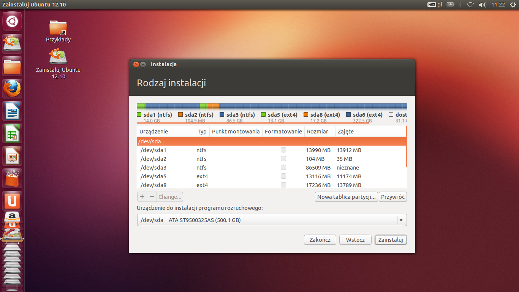Viewport: 519px width, 292px height.
Task: Click the 86509 MB size cell
Action: pyautogui.click(x=318, y=168)
